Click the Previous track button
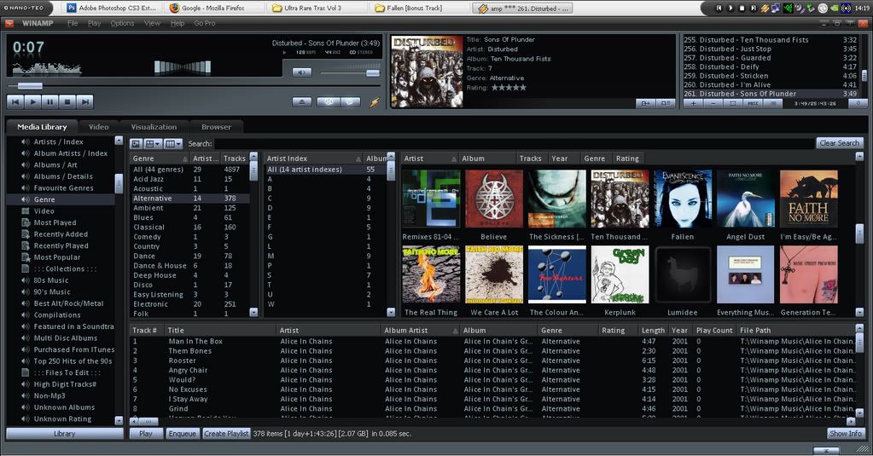Image resolution: width=873 pixels, height=456 pixels. tap(15, 101)
